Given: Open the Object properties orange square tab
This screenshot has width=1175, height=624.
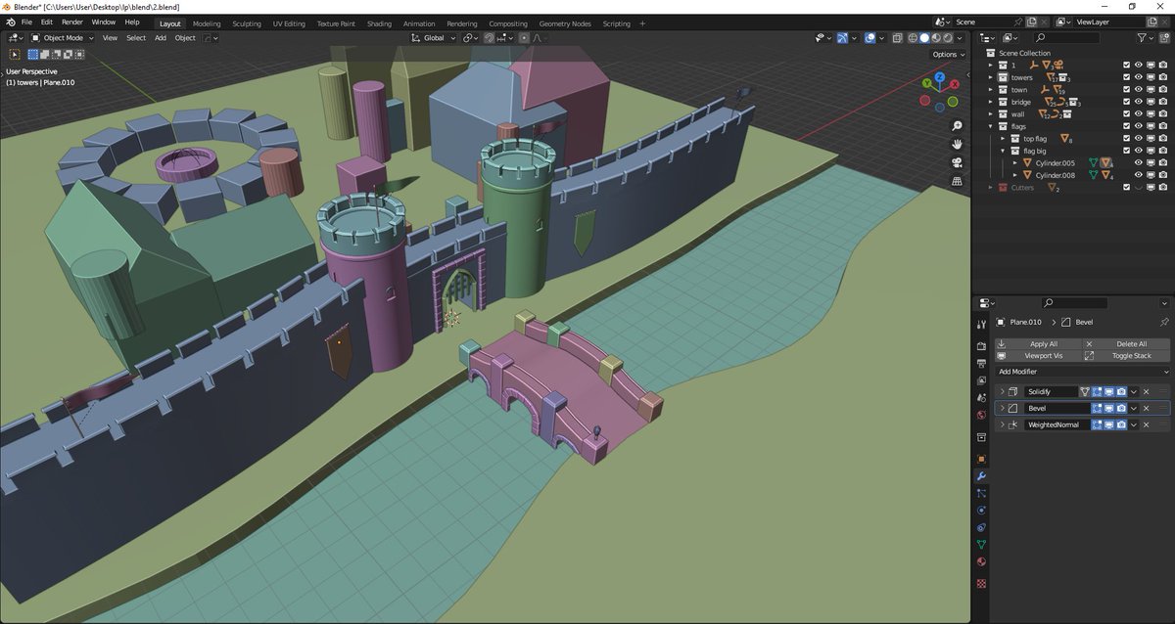Looking at the screenshot, I should 981,459.
